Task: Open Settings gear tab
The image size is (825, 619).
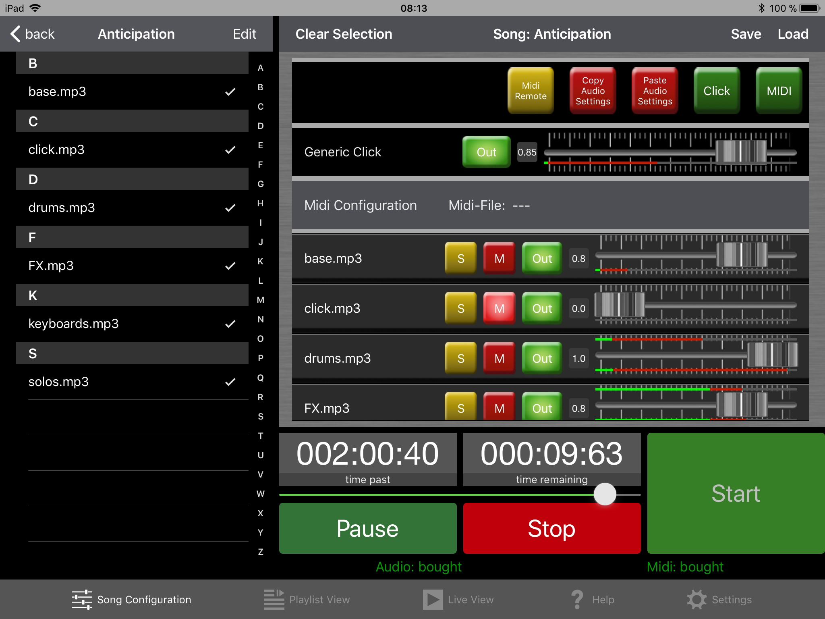Action: point(719,599)
